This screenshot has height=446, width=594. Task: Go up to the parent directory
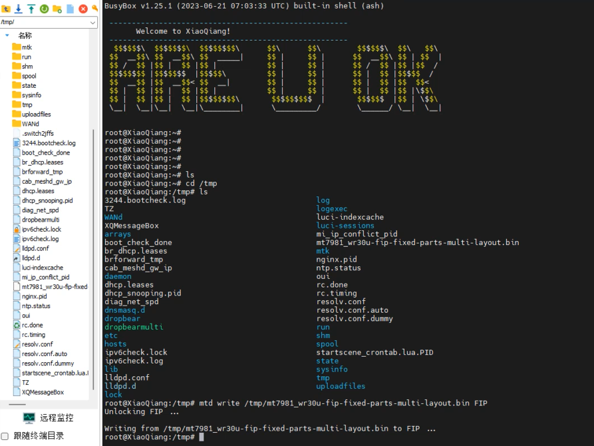(6, 9)
